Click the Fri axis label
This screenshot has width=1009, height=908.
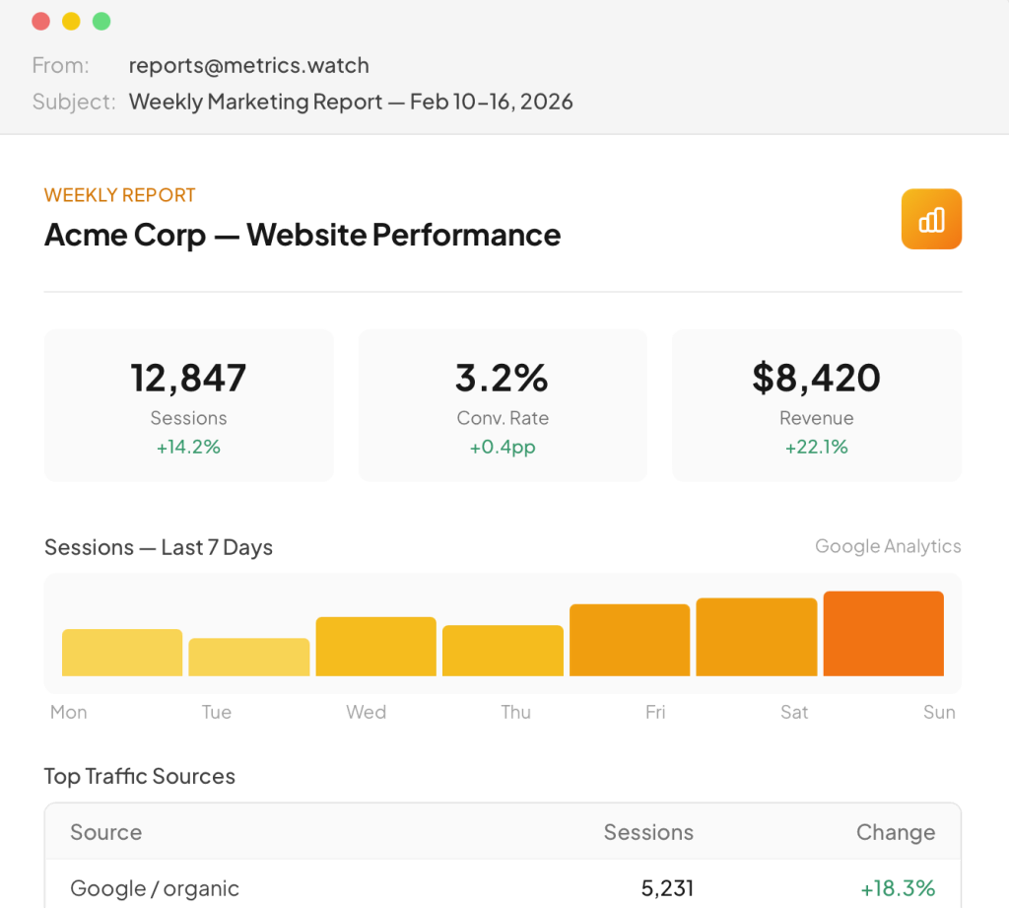pyautogui.click(x=655, y=712)
